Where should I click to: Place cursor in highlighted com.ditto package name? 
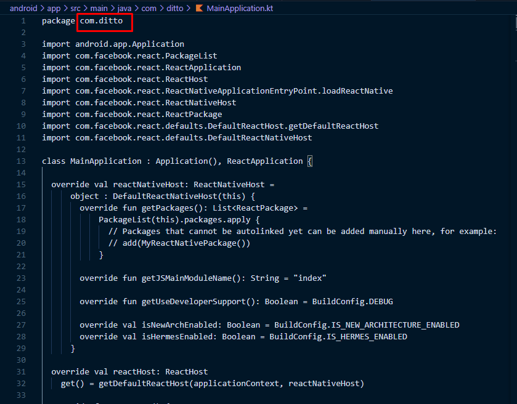(x=104, y=22)
